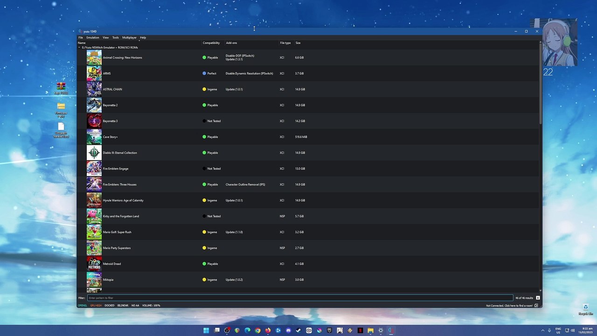Click the 519.6 MiB size value
597x336 pixels.
(x=301, y=137)
